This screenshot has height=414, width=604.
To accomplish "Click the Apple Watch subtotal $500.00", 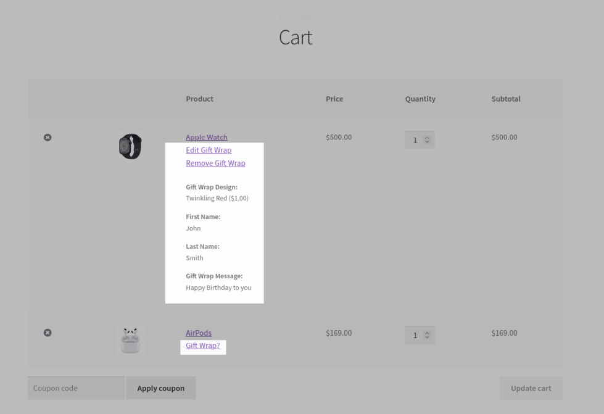I will pyautogui.click(x=504, y=137).
